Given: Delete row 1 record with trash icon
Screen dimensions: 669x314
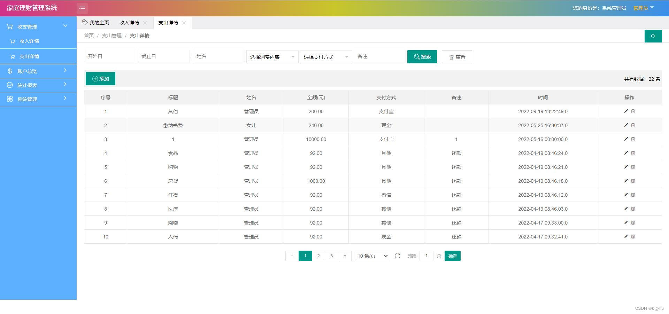Looking at the screenshot, I should [x=633, y=111].
